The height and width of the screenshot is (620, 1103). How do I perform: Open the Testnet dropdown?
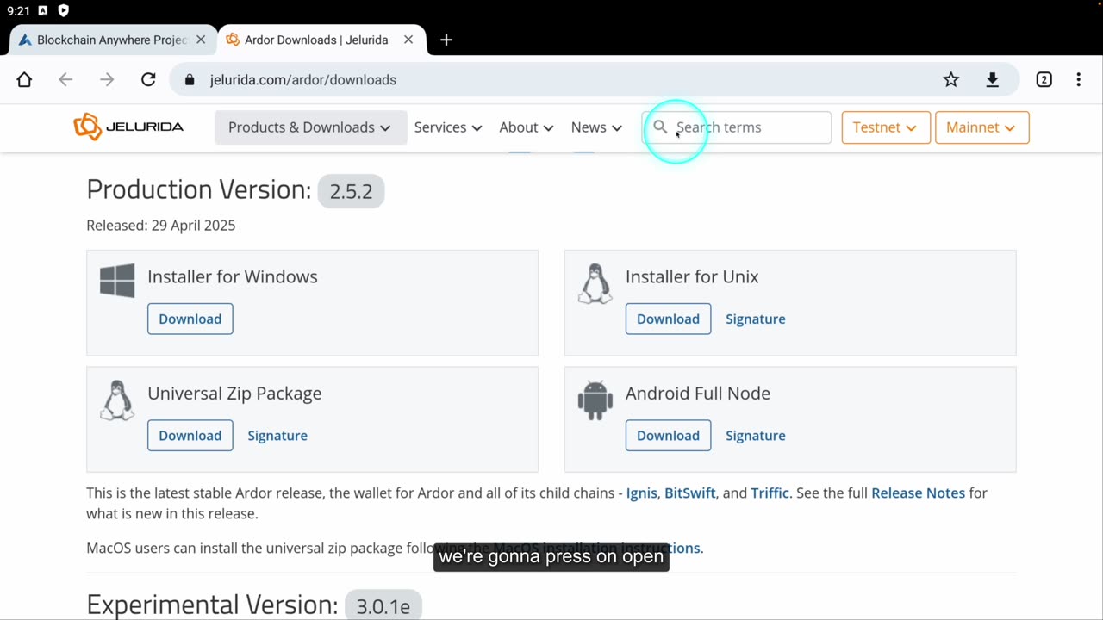click(886, 127)
